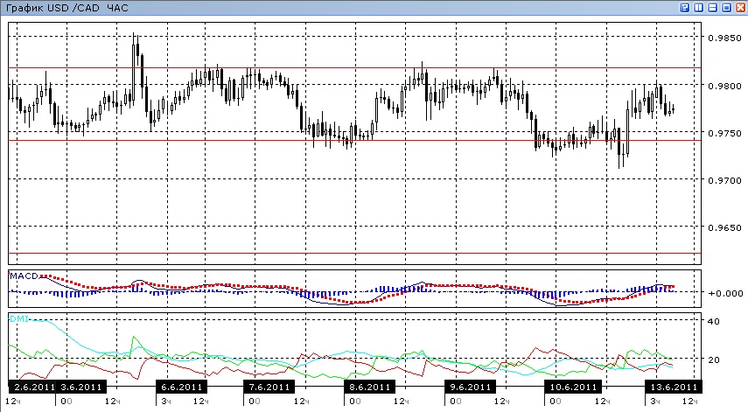Select the 2.6.2011 date marker
This screenshot has height=412, width=748.
click(x=32, y=387)
